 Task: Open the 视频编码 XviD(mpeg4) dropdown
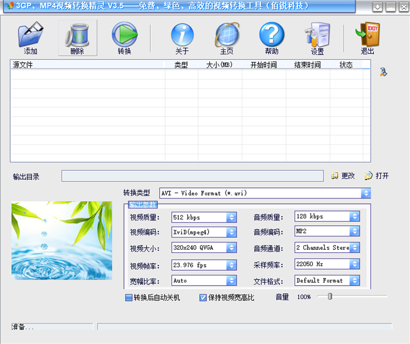232,232
